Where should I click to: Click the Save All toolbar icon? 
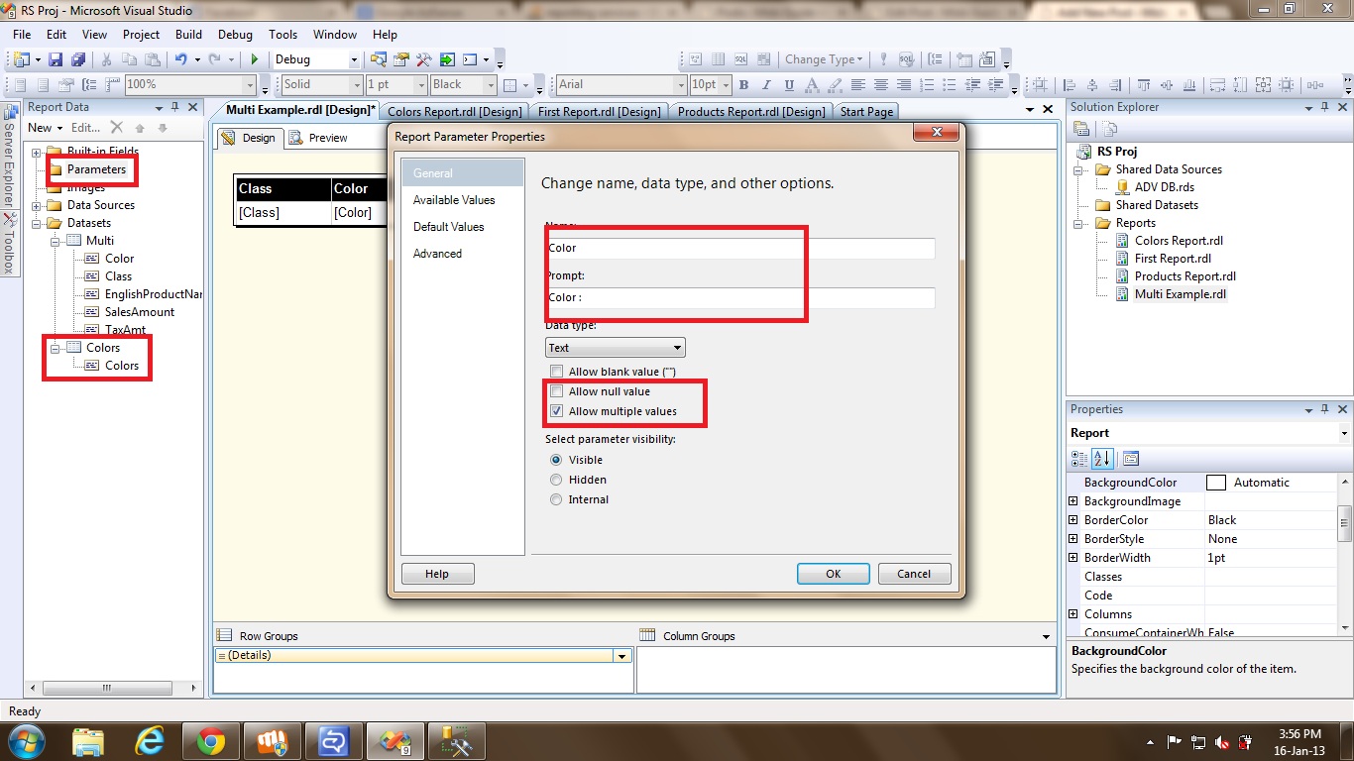coord(77,59)
